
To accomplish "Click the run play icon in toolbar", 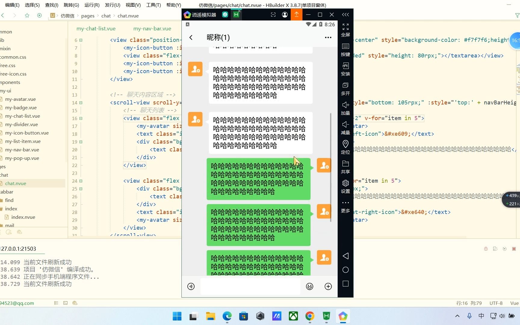I will [39, 15].
